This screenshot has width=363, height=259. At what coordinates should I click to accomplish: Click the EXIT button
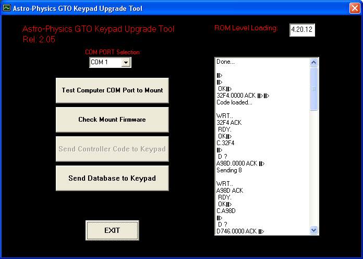click(x=112, y=230)
